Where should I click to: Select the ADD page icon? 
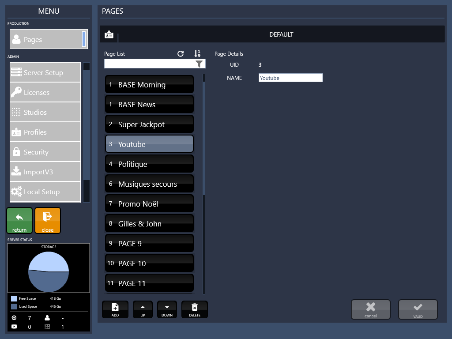coord(115,309)
